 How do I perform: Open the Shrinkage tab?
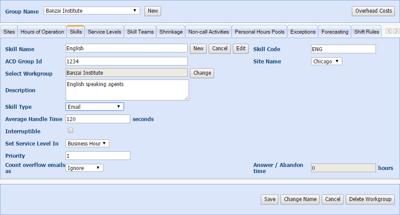171,32
